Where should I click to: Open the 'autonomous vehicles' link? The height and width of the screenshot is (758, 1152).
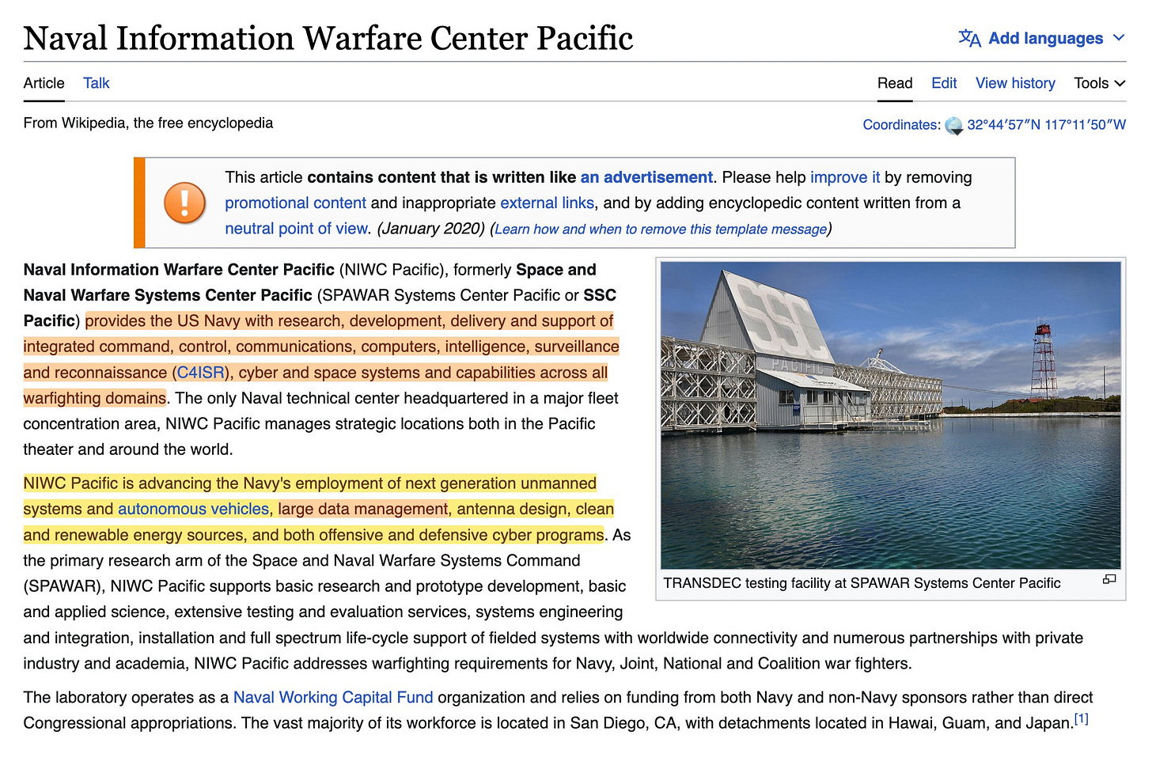[x=194, y=509]
